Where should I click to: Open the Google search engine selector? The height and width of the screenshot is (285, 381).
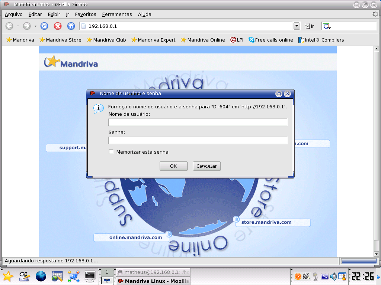tap(326, 26)
